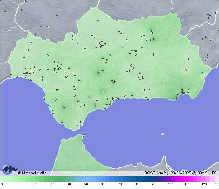Select the dark green gust hotspot in southwestern Cádiz
The width and height of the screenshot is (219, 189).
click(x=64, y=107)
